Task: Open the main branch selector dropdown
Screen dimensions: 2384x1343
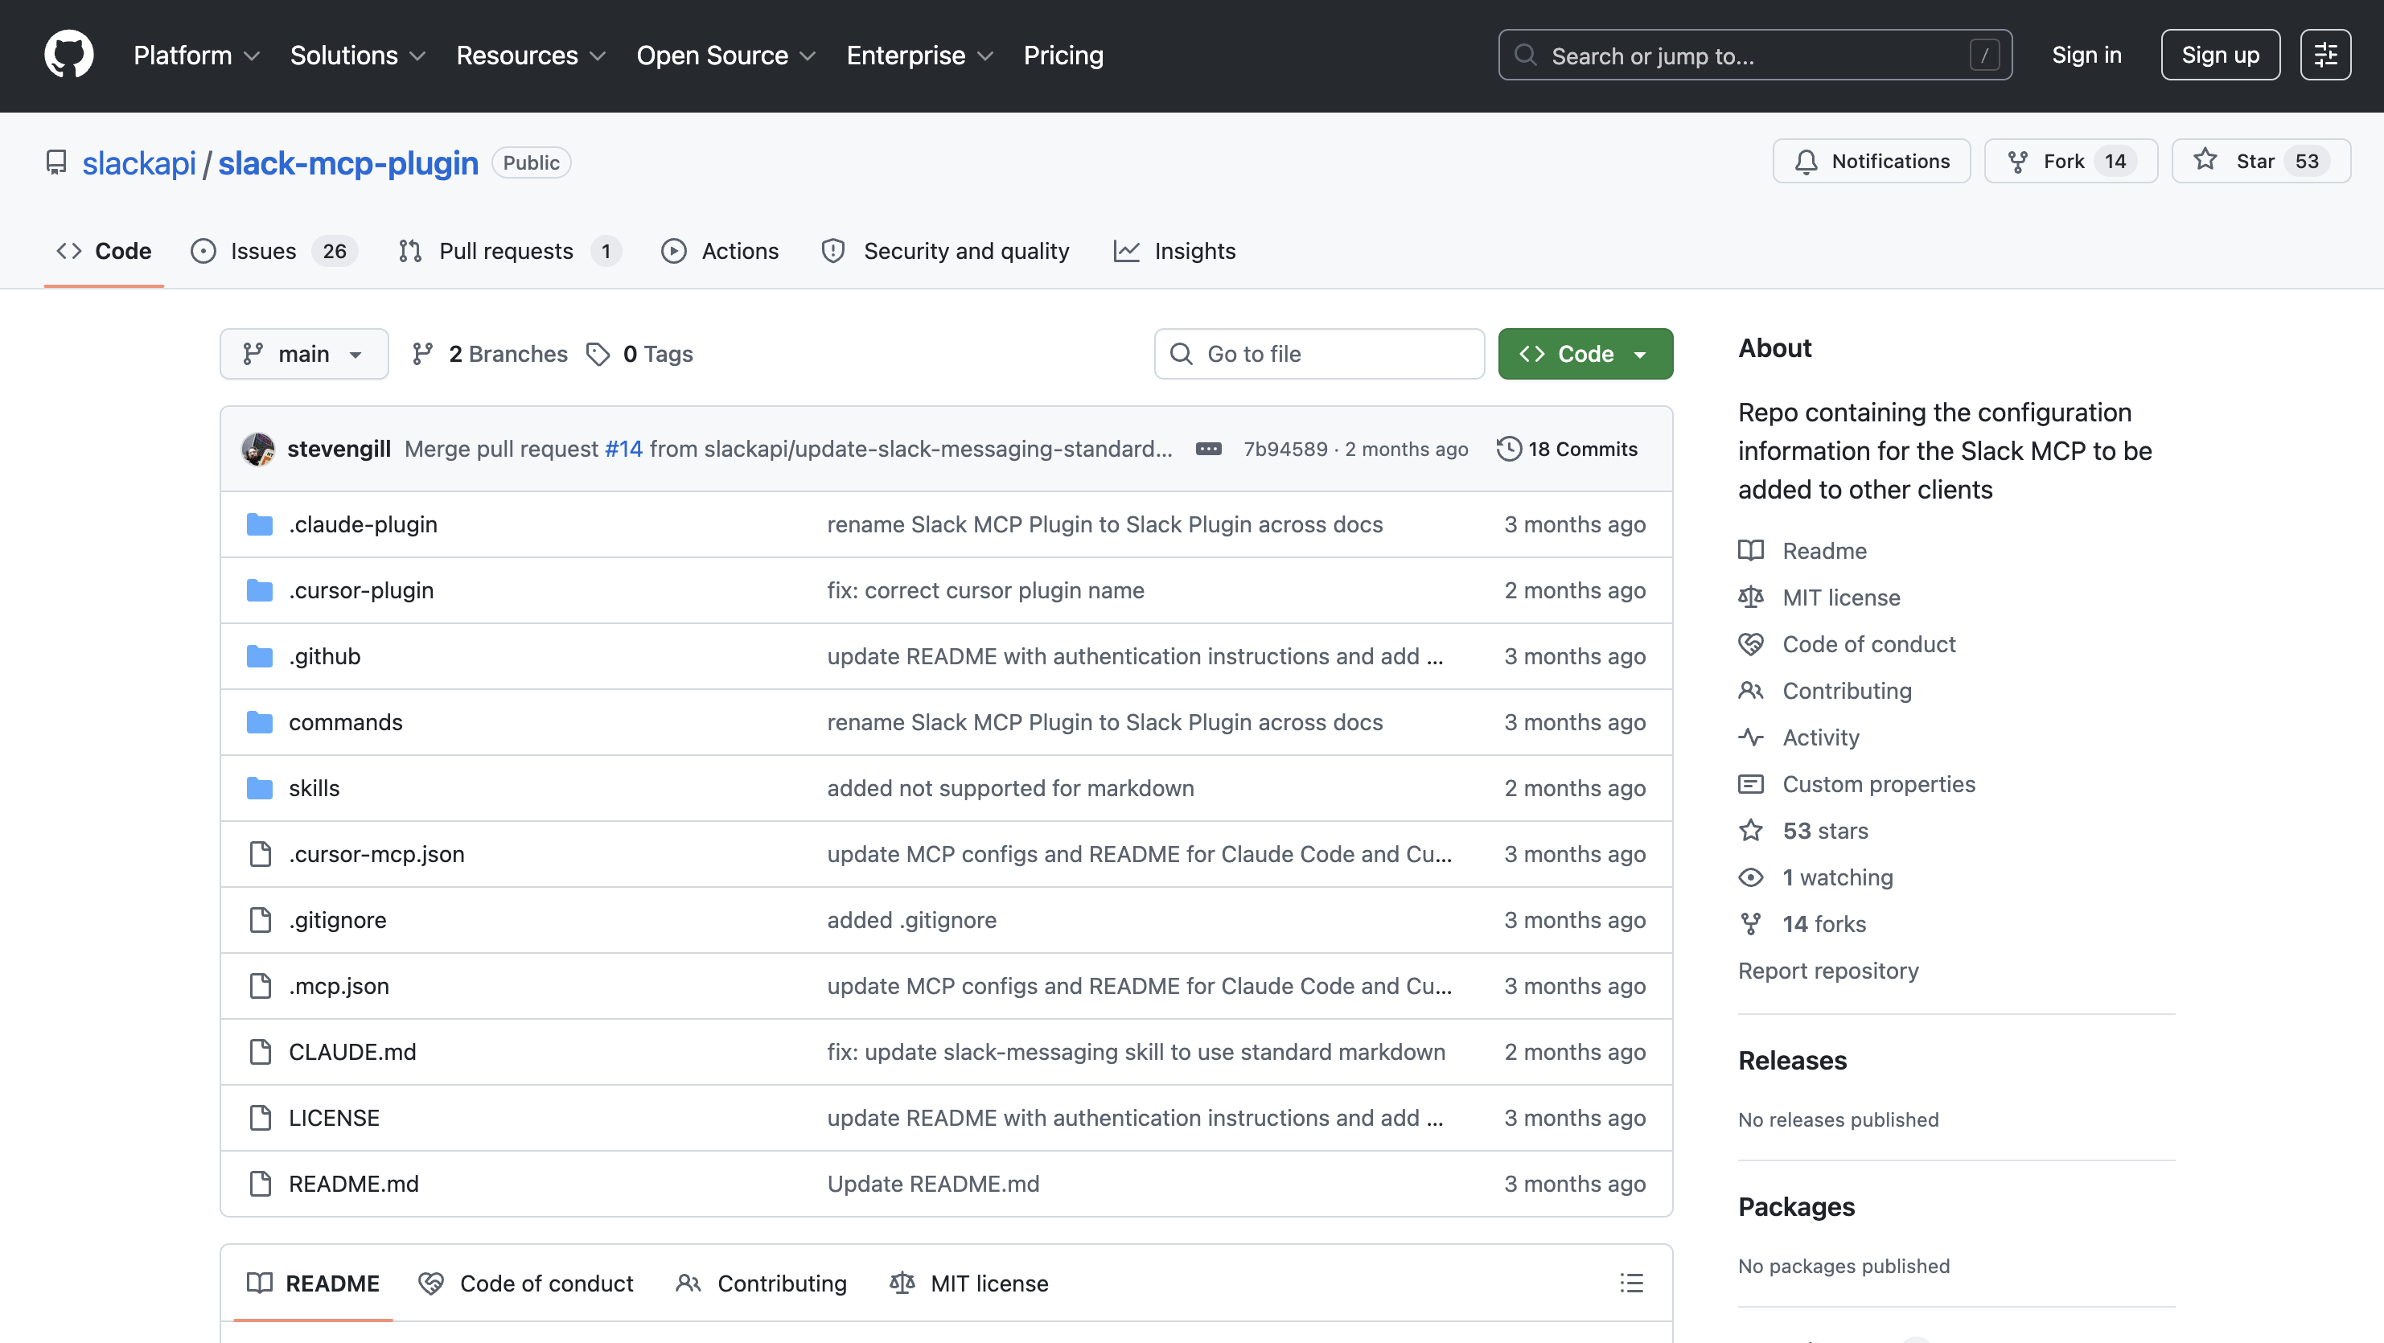Action: (303, 354)
